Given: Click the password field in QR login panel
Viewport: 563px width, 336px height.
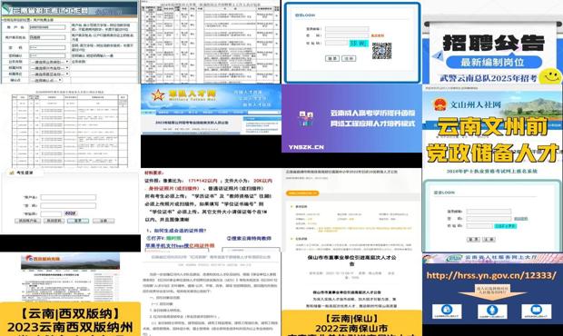Looking at the screenshot, I should pos(347,35).
